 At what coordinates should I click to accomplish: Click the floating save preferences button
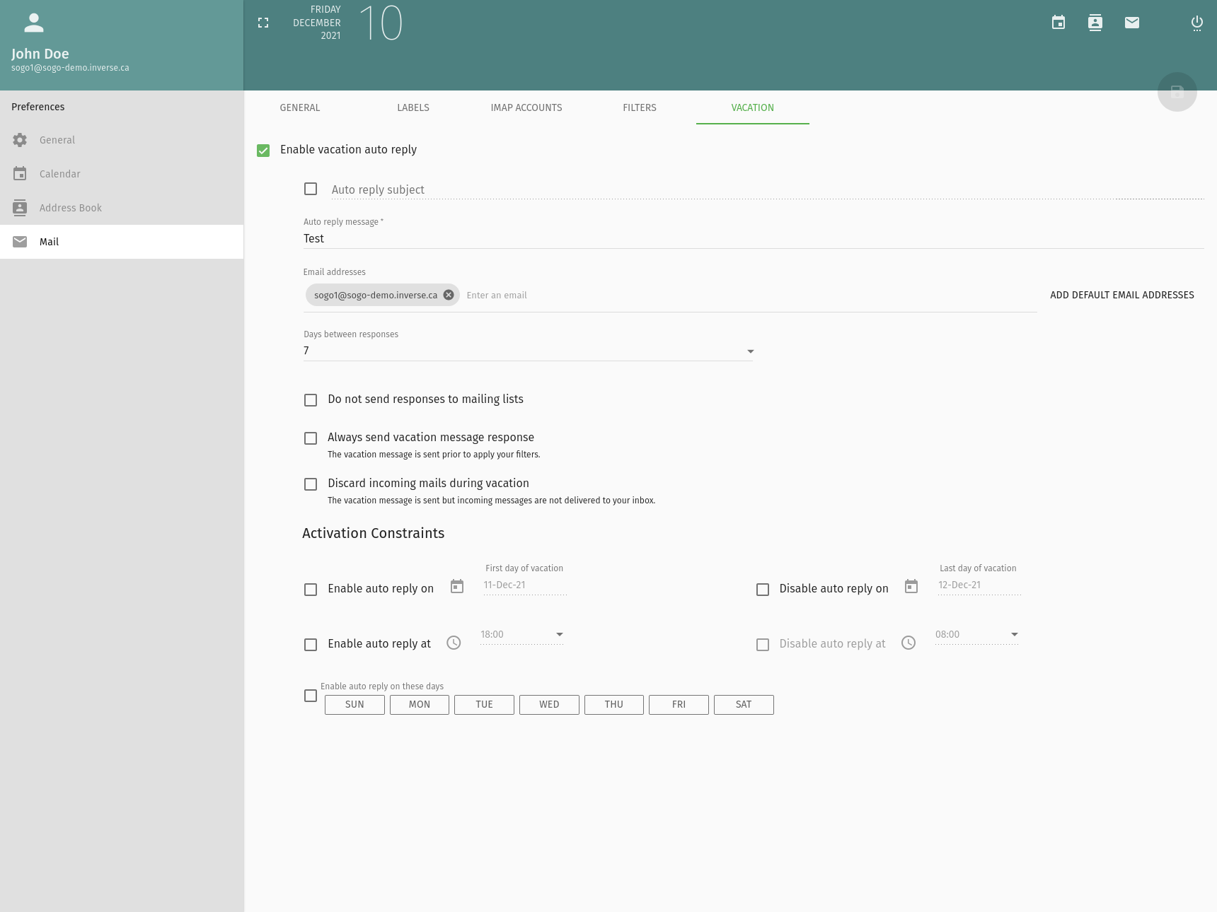coord(1177,92)
